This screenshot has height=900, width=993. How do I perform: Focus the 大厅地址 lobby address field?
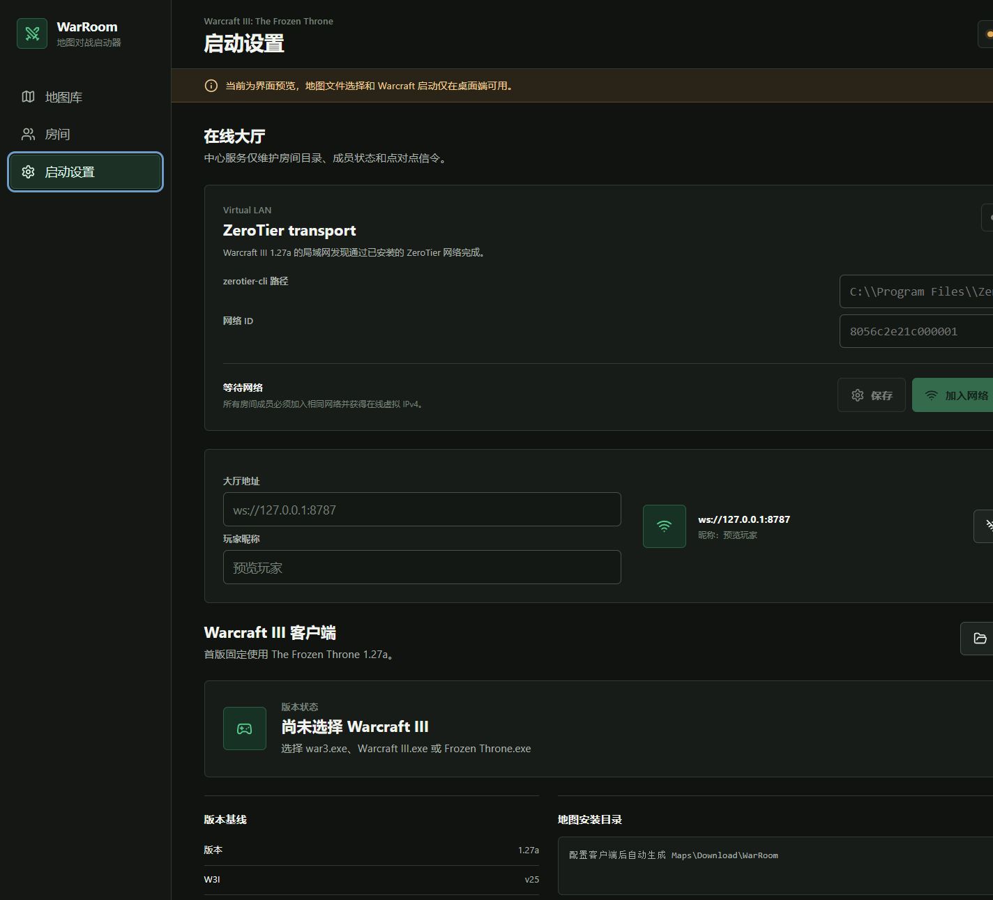click(x=422, y=510)
